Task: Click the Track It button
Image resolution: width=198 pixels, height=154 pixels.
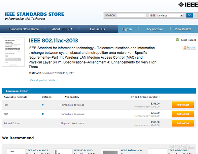Action: coord(189,47)
